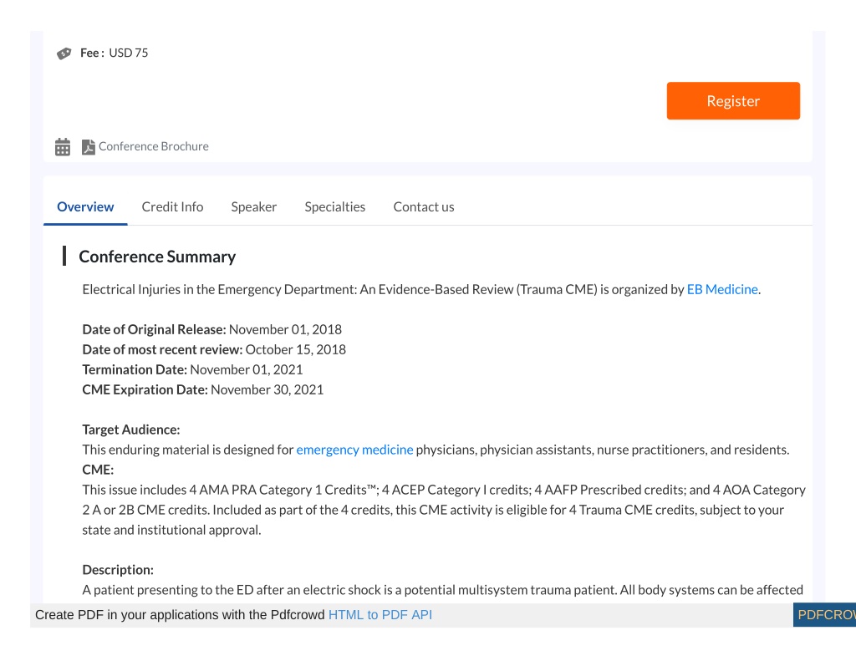Switch to the Credit Info tab
The width and height of the screenshot is (856, 661).
point(172,207)
